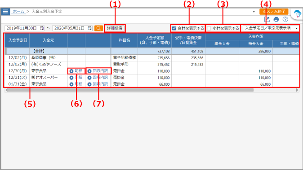303x170 pixels.
Task: Click the export/open external icon
Action: [267, 19]
